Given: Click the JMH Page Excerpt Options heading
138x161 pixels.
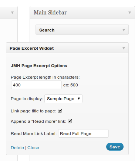Looking at the screenshot, I should tap(39, 66).
